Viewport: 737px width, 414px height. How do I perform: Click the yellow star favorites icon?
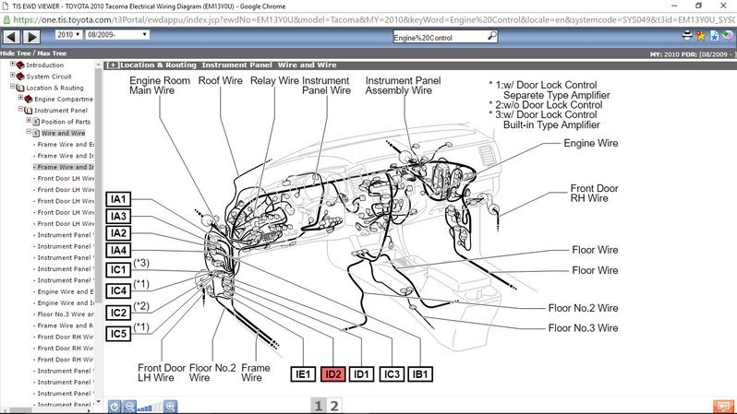tap(701, 35)
